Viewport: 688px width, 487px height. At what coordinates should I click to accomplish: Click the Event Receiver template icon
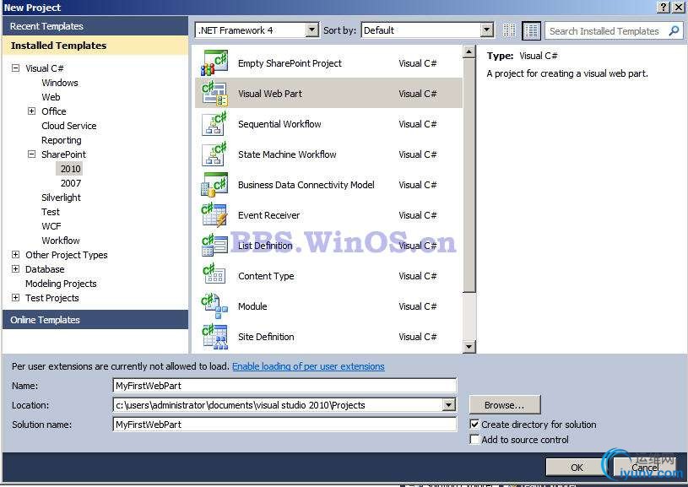pyautogui.click(x=214, y=215)
